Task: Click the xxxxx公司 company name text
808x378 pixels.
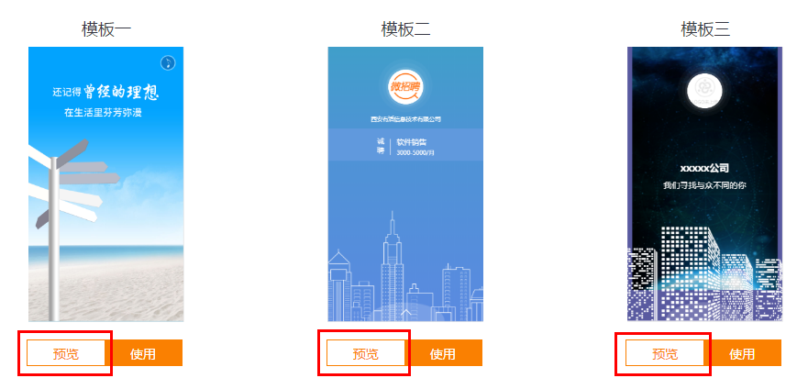Action: pyautogui.click(x=704, y=168)
